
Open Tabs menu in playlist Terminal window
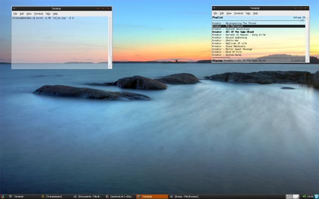pos(248,13)
